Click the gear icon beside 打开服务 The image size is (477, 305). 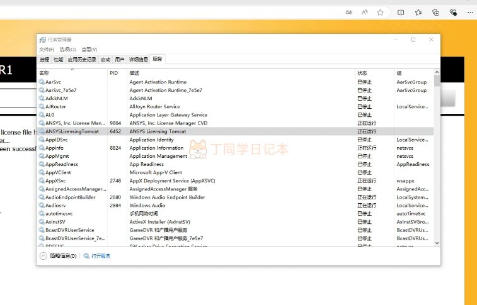tap(86, 256)
